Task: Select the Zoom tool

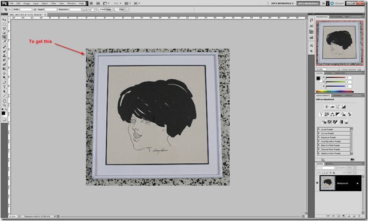Action: pos(4,105)
